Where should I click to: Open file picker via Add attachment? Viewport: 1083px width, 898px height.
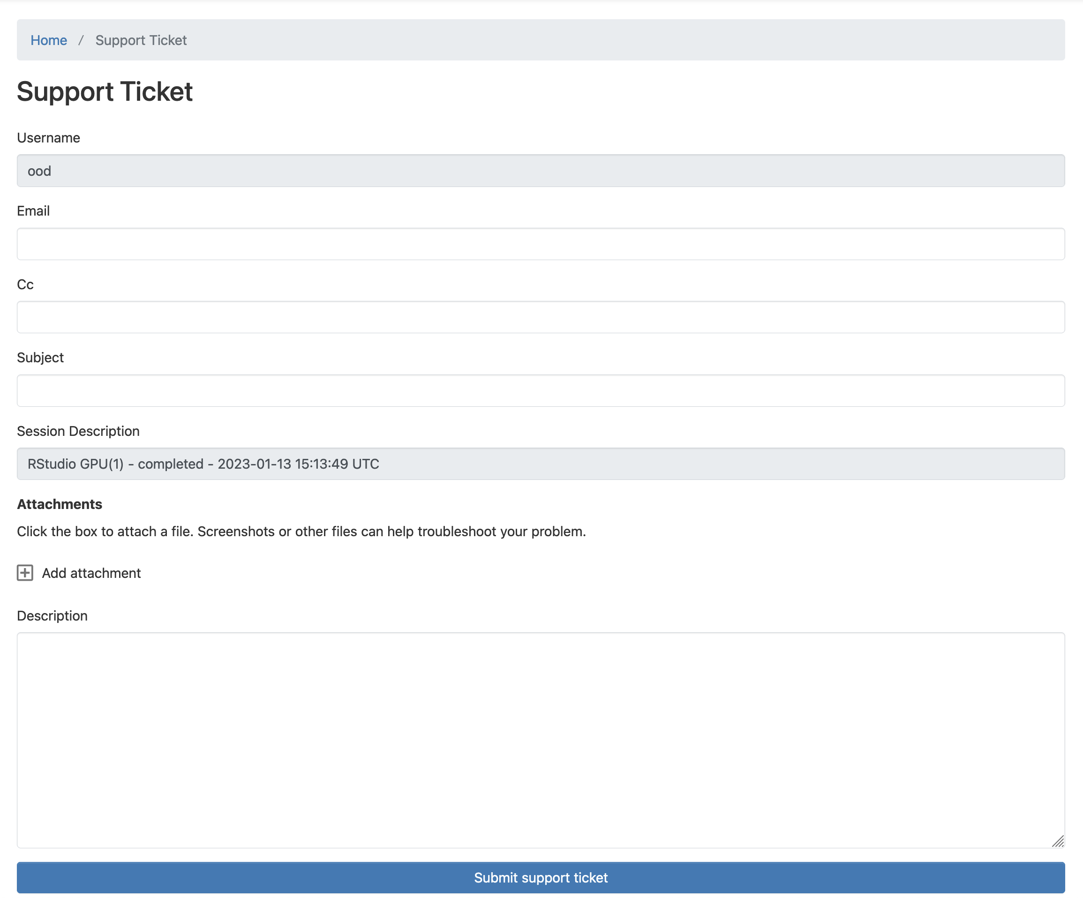click(77, 573)
